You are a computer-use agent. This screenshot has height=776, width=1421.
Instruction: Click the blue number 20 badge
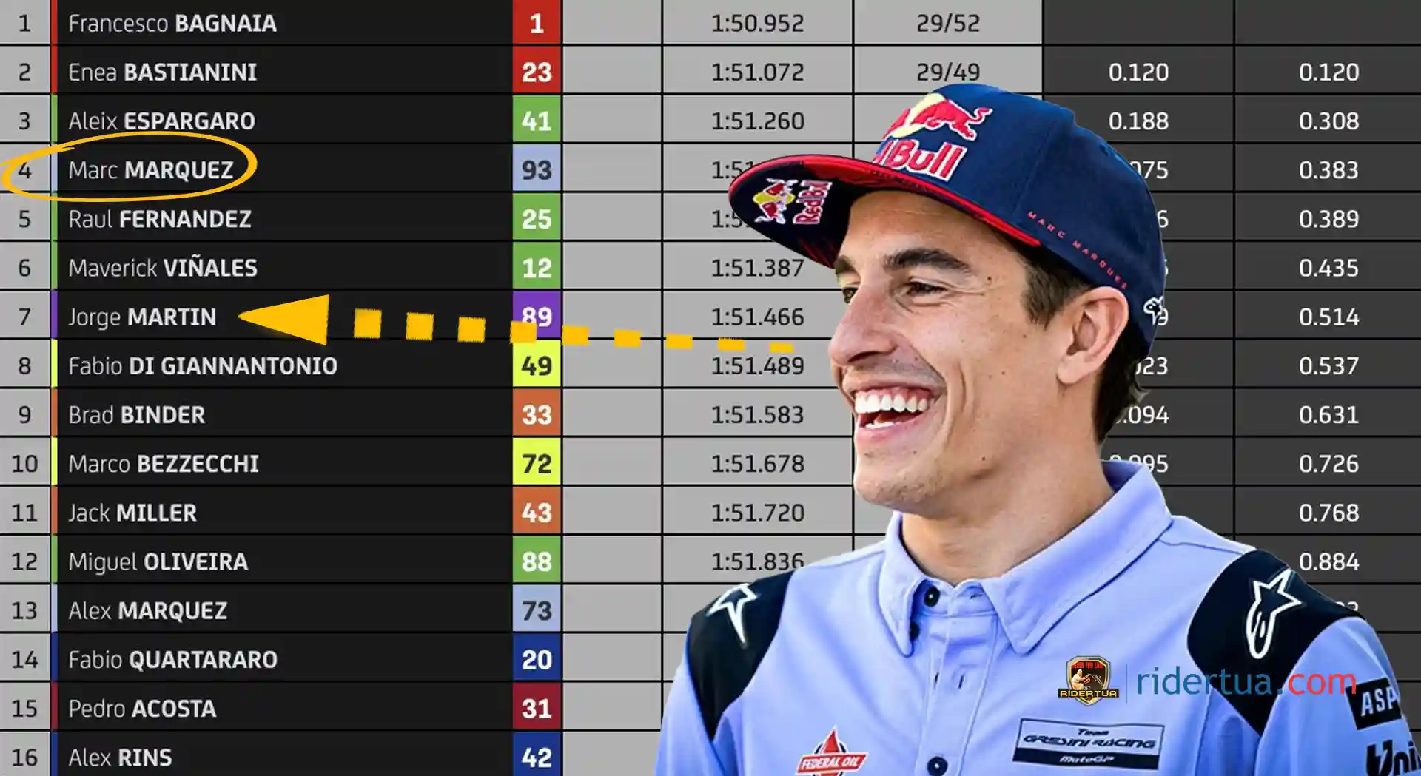[x=537, y=658]
